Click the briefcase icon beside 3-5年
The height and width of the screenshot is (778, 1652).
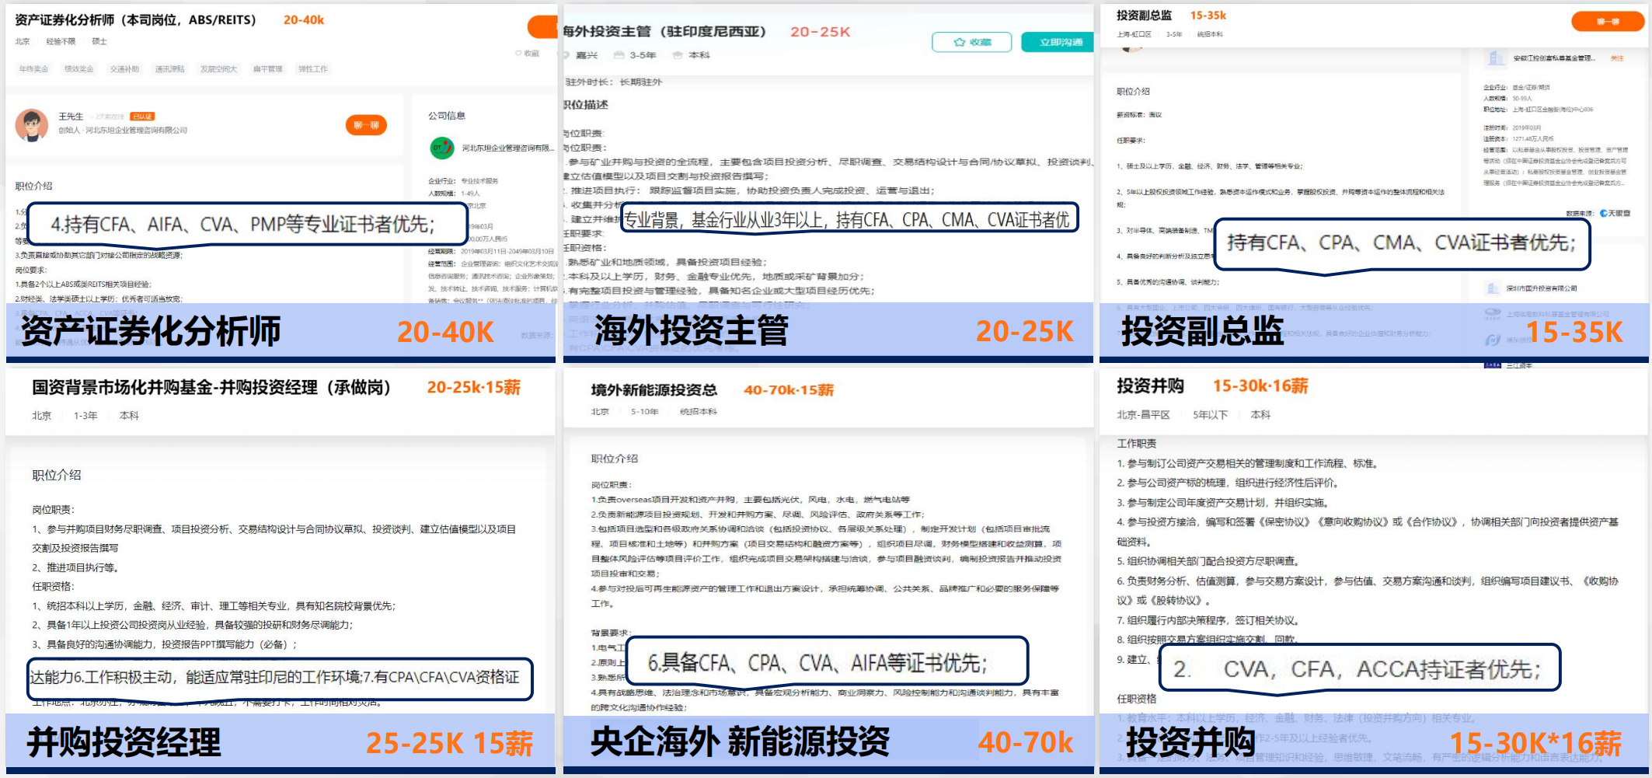click(x=619, y=55)
